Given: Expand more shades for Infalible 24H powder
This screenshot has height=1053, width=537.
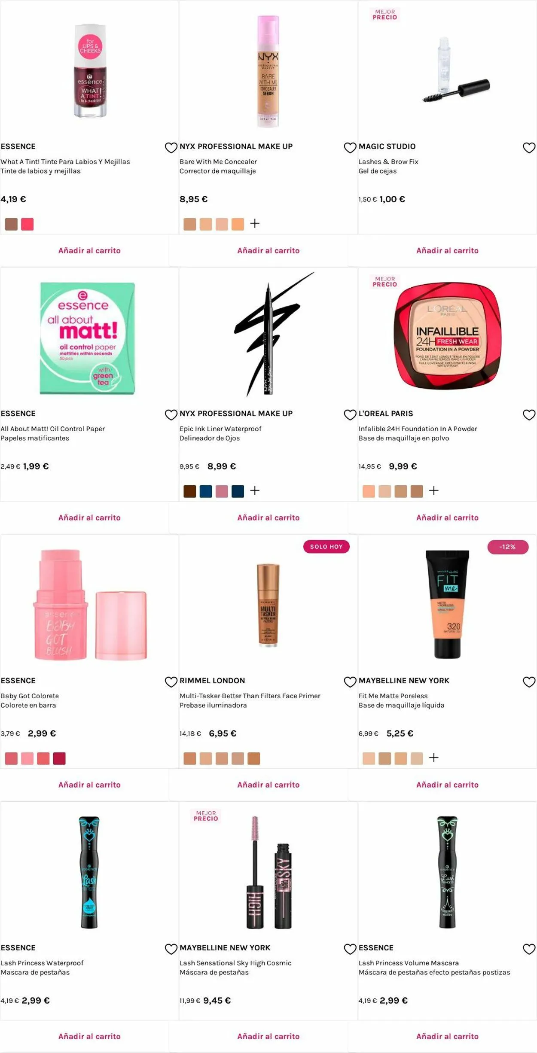Looking at the screenshot, I should click(434, 491).
